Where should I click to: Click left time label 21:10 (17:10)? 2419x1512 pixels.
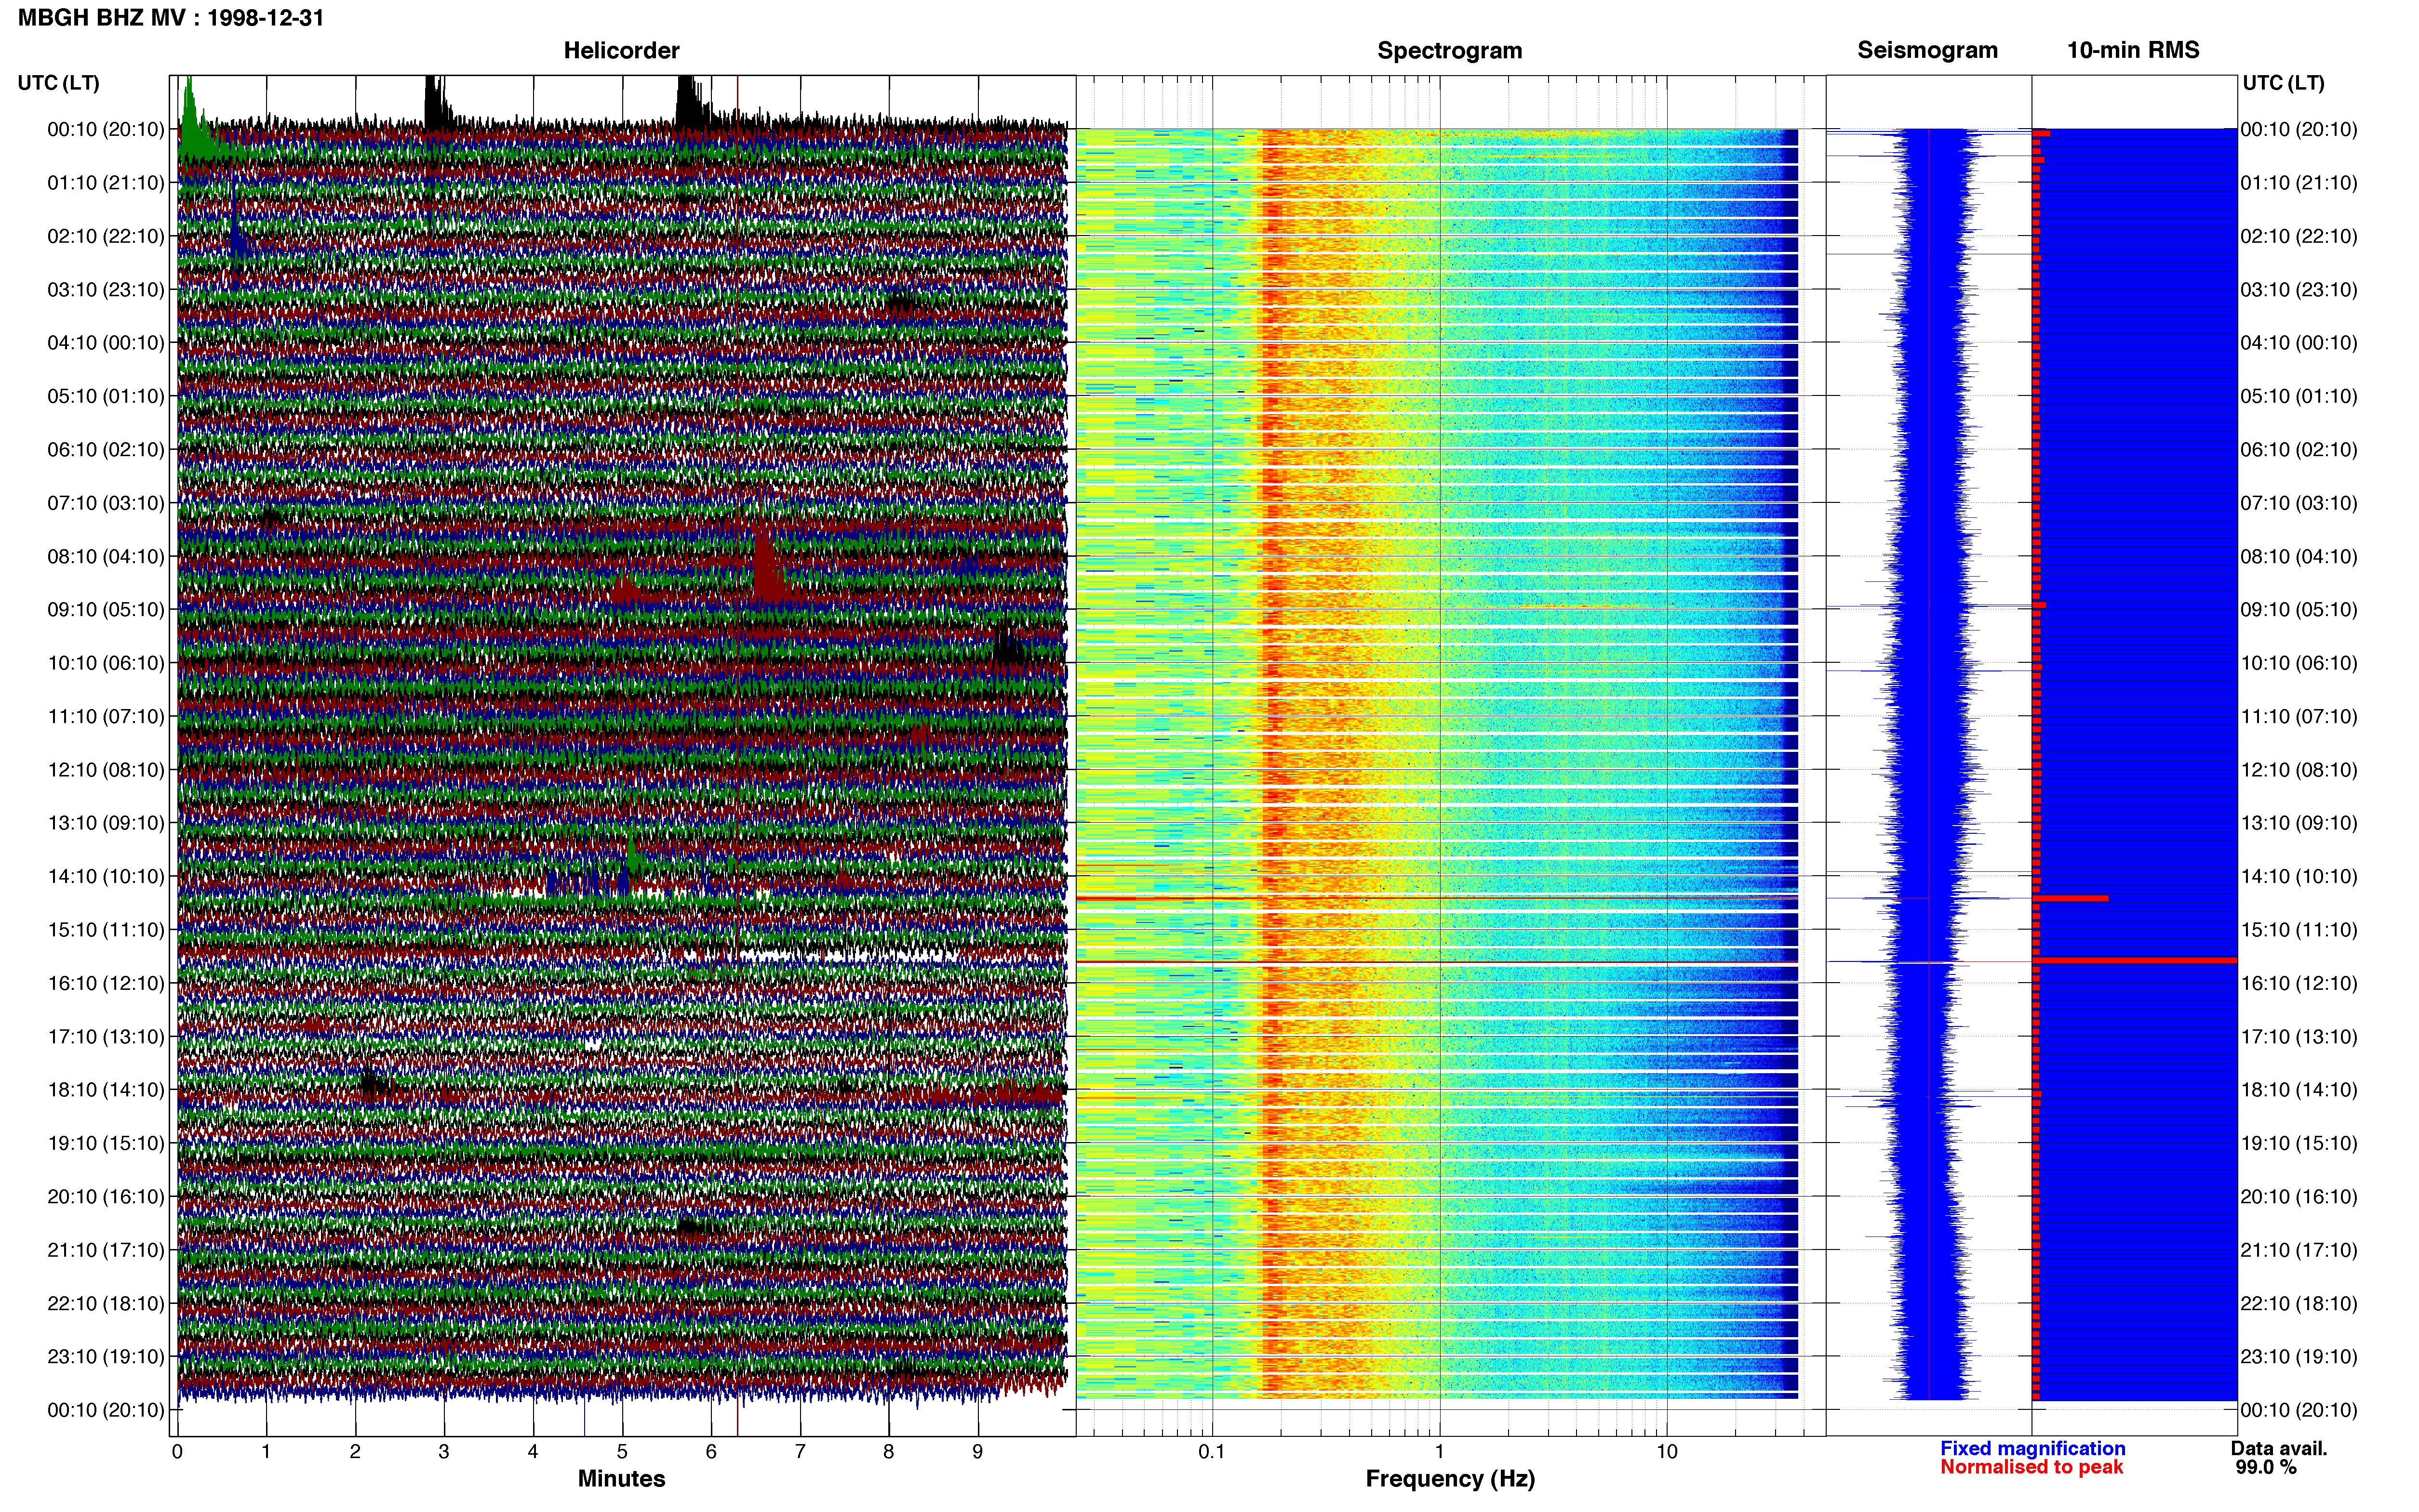coord(106,1250)
